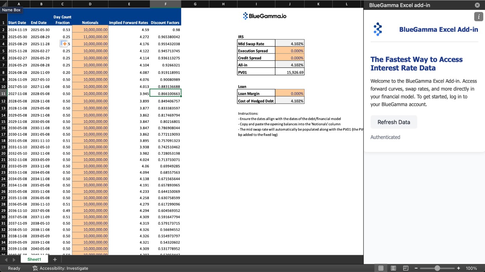
Task: Click the IRS section label
Action: coord(241,37)
